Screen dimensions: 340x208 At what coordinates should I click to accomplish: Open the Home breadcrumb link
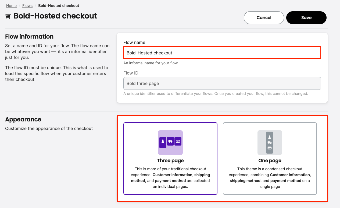[11, 5]
